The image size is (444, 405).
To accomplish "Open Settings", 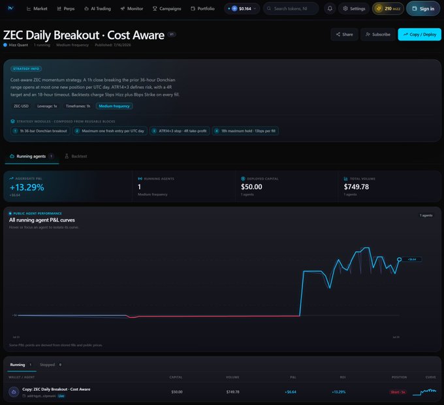I will [x=354, y=8].
